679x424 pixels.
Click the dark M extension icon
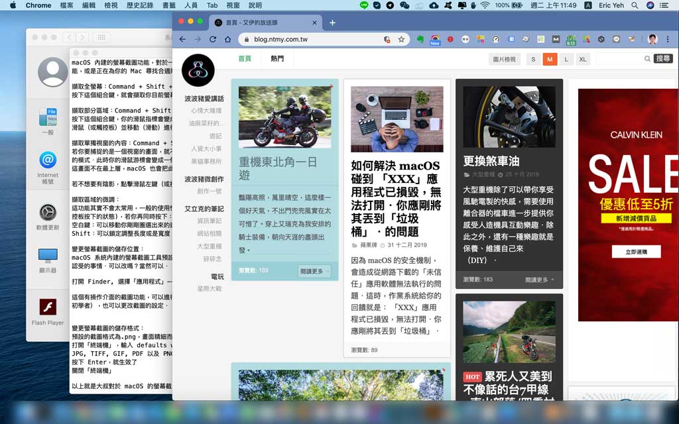(x=556, y=39)
